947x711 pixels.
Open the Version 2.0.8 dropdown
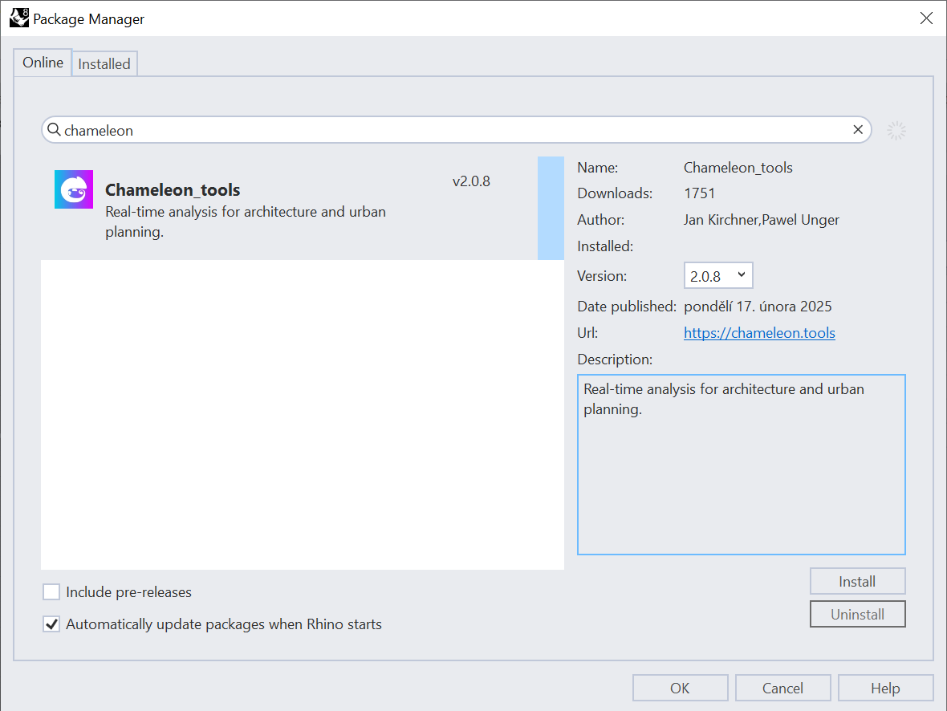click(x=718, y=275)
